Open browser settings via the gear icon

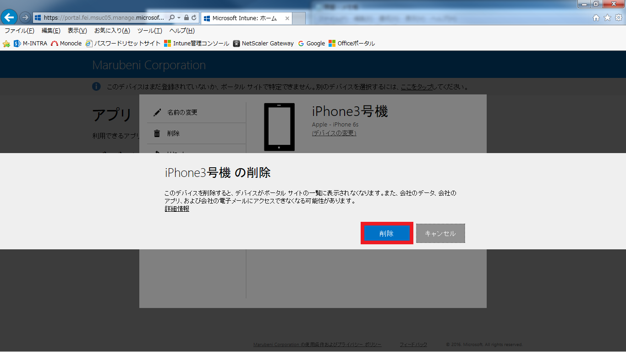pyautogui.click(x=620, y=18)
